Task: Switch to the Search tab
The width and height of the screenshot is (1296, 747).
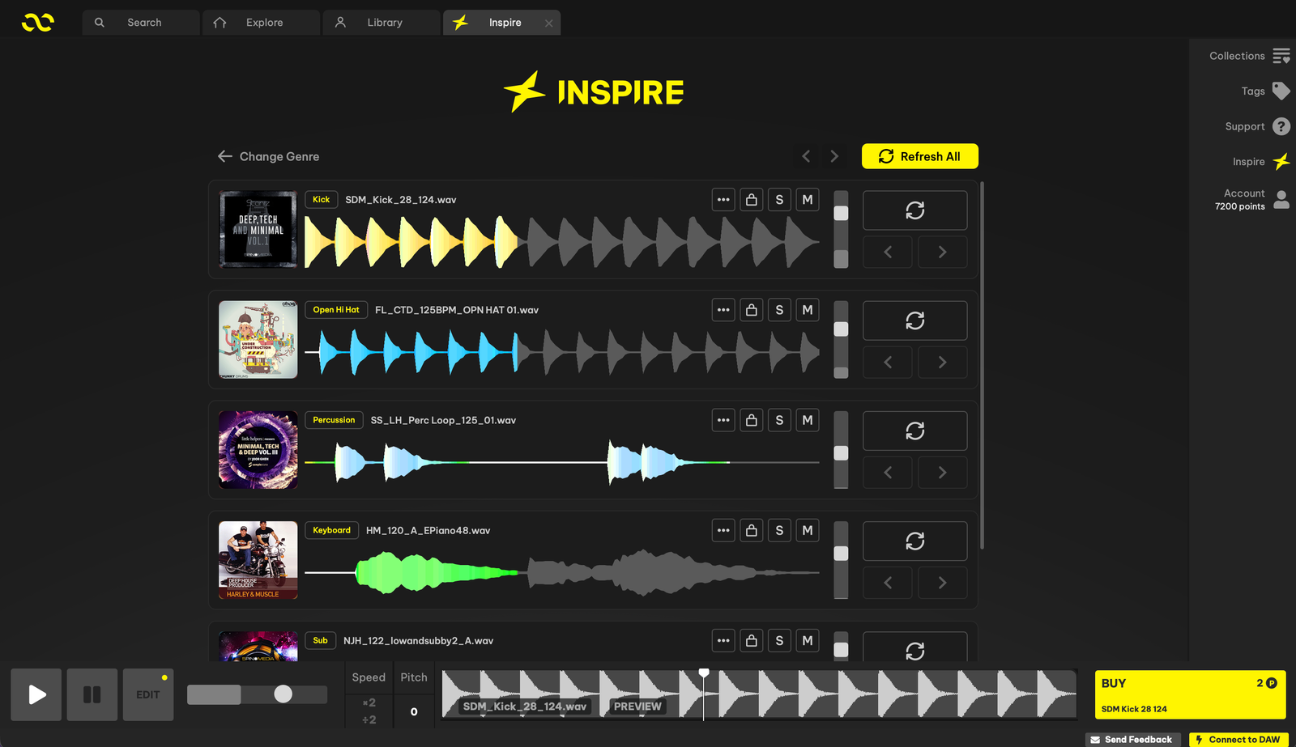Action: [x=141, y=23]
